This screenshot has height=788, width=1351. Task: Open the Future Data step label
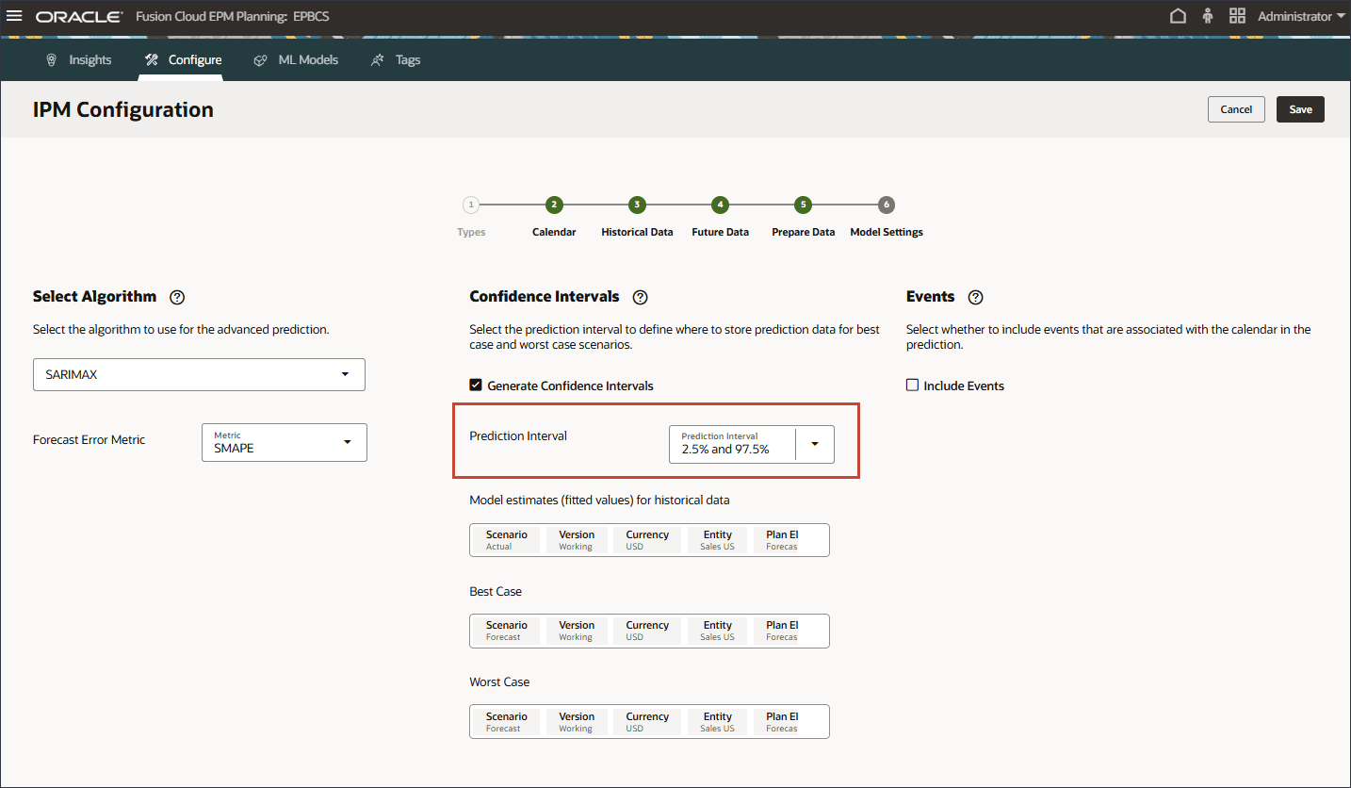[x=720, y=232]
